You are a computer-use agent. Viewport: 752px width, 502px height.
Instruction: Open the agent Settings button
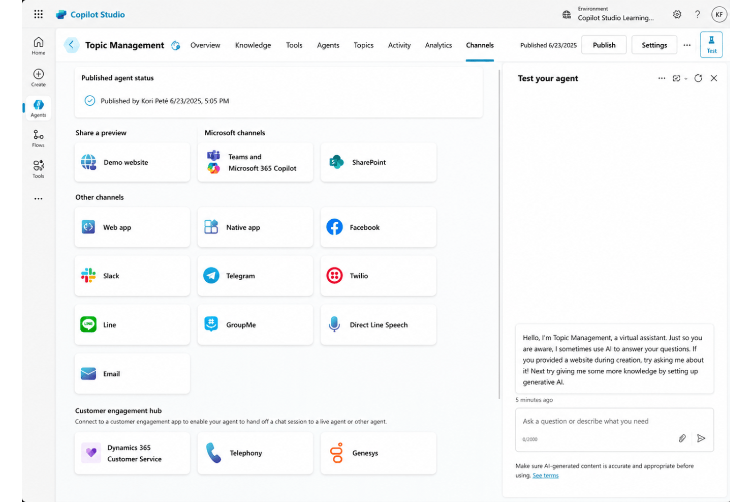point(654,45)
